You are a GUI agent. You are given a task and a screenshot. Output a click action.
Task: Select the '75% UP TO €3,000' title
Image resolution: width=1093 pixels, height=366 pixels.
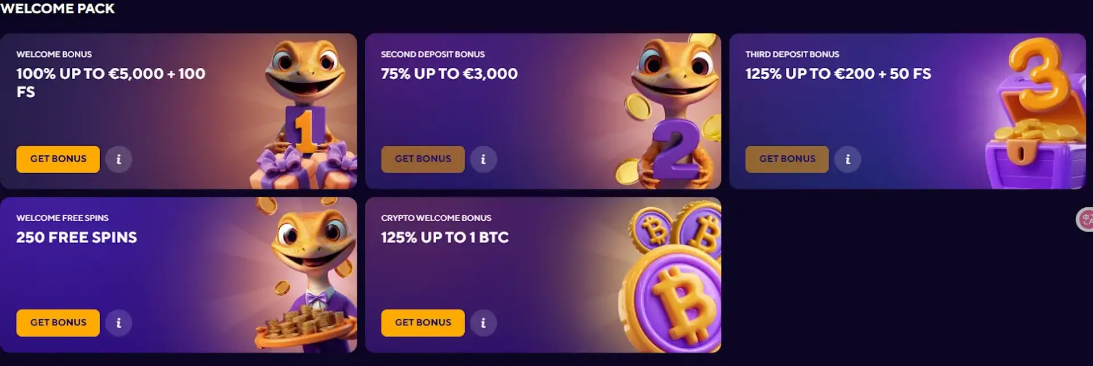449,73
